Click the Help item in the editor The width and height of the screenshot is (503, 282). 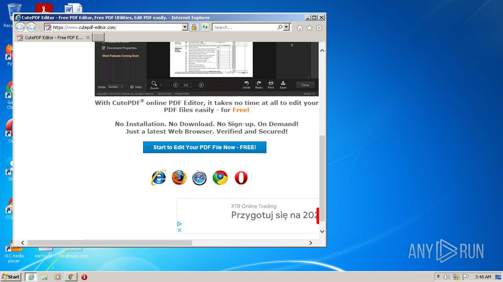tap(136, 87)
